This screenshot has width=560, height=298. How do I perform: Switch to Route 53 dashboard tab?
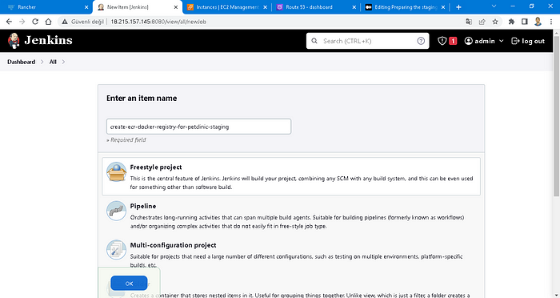pos(316,7)
